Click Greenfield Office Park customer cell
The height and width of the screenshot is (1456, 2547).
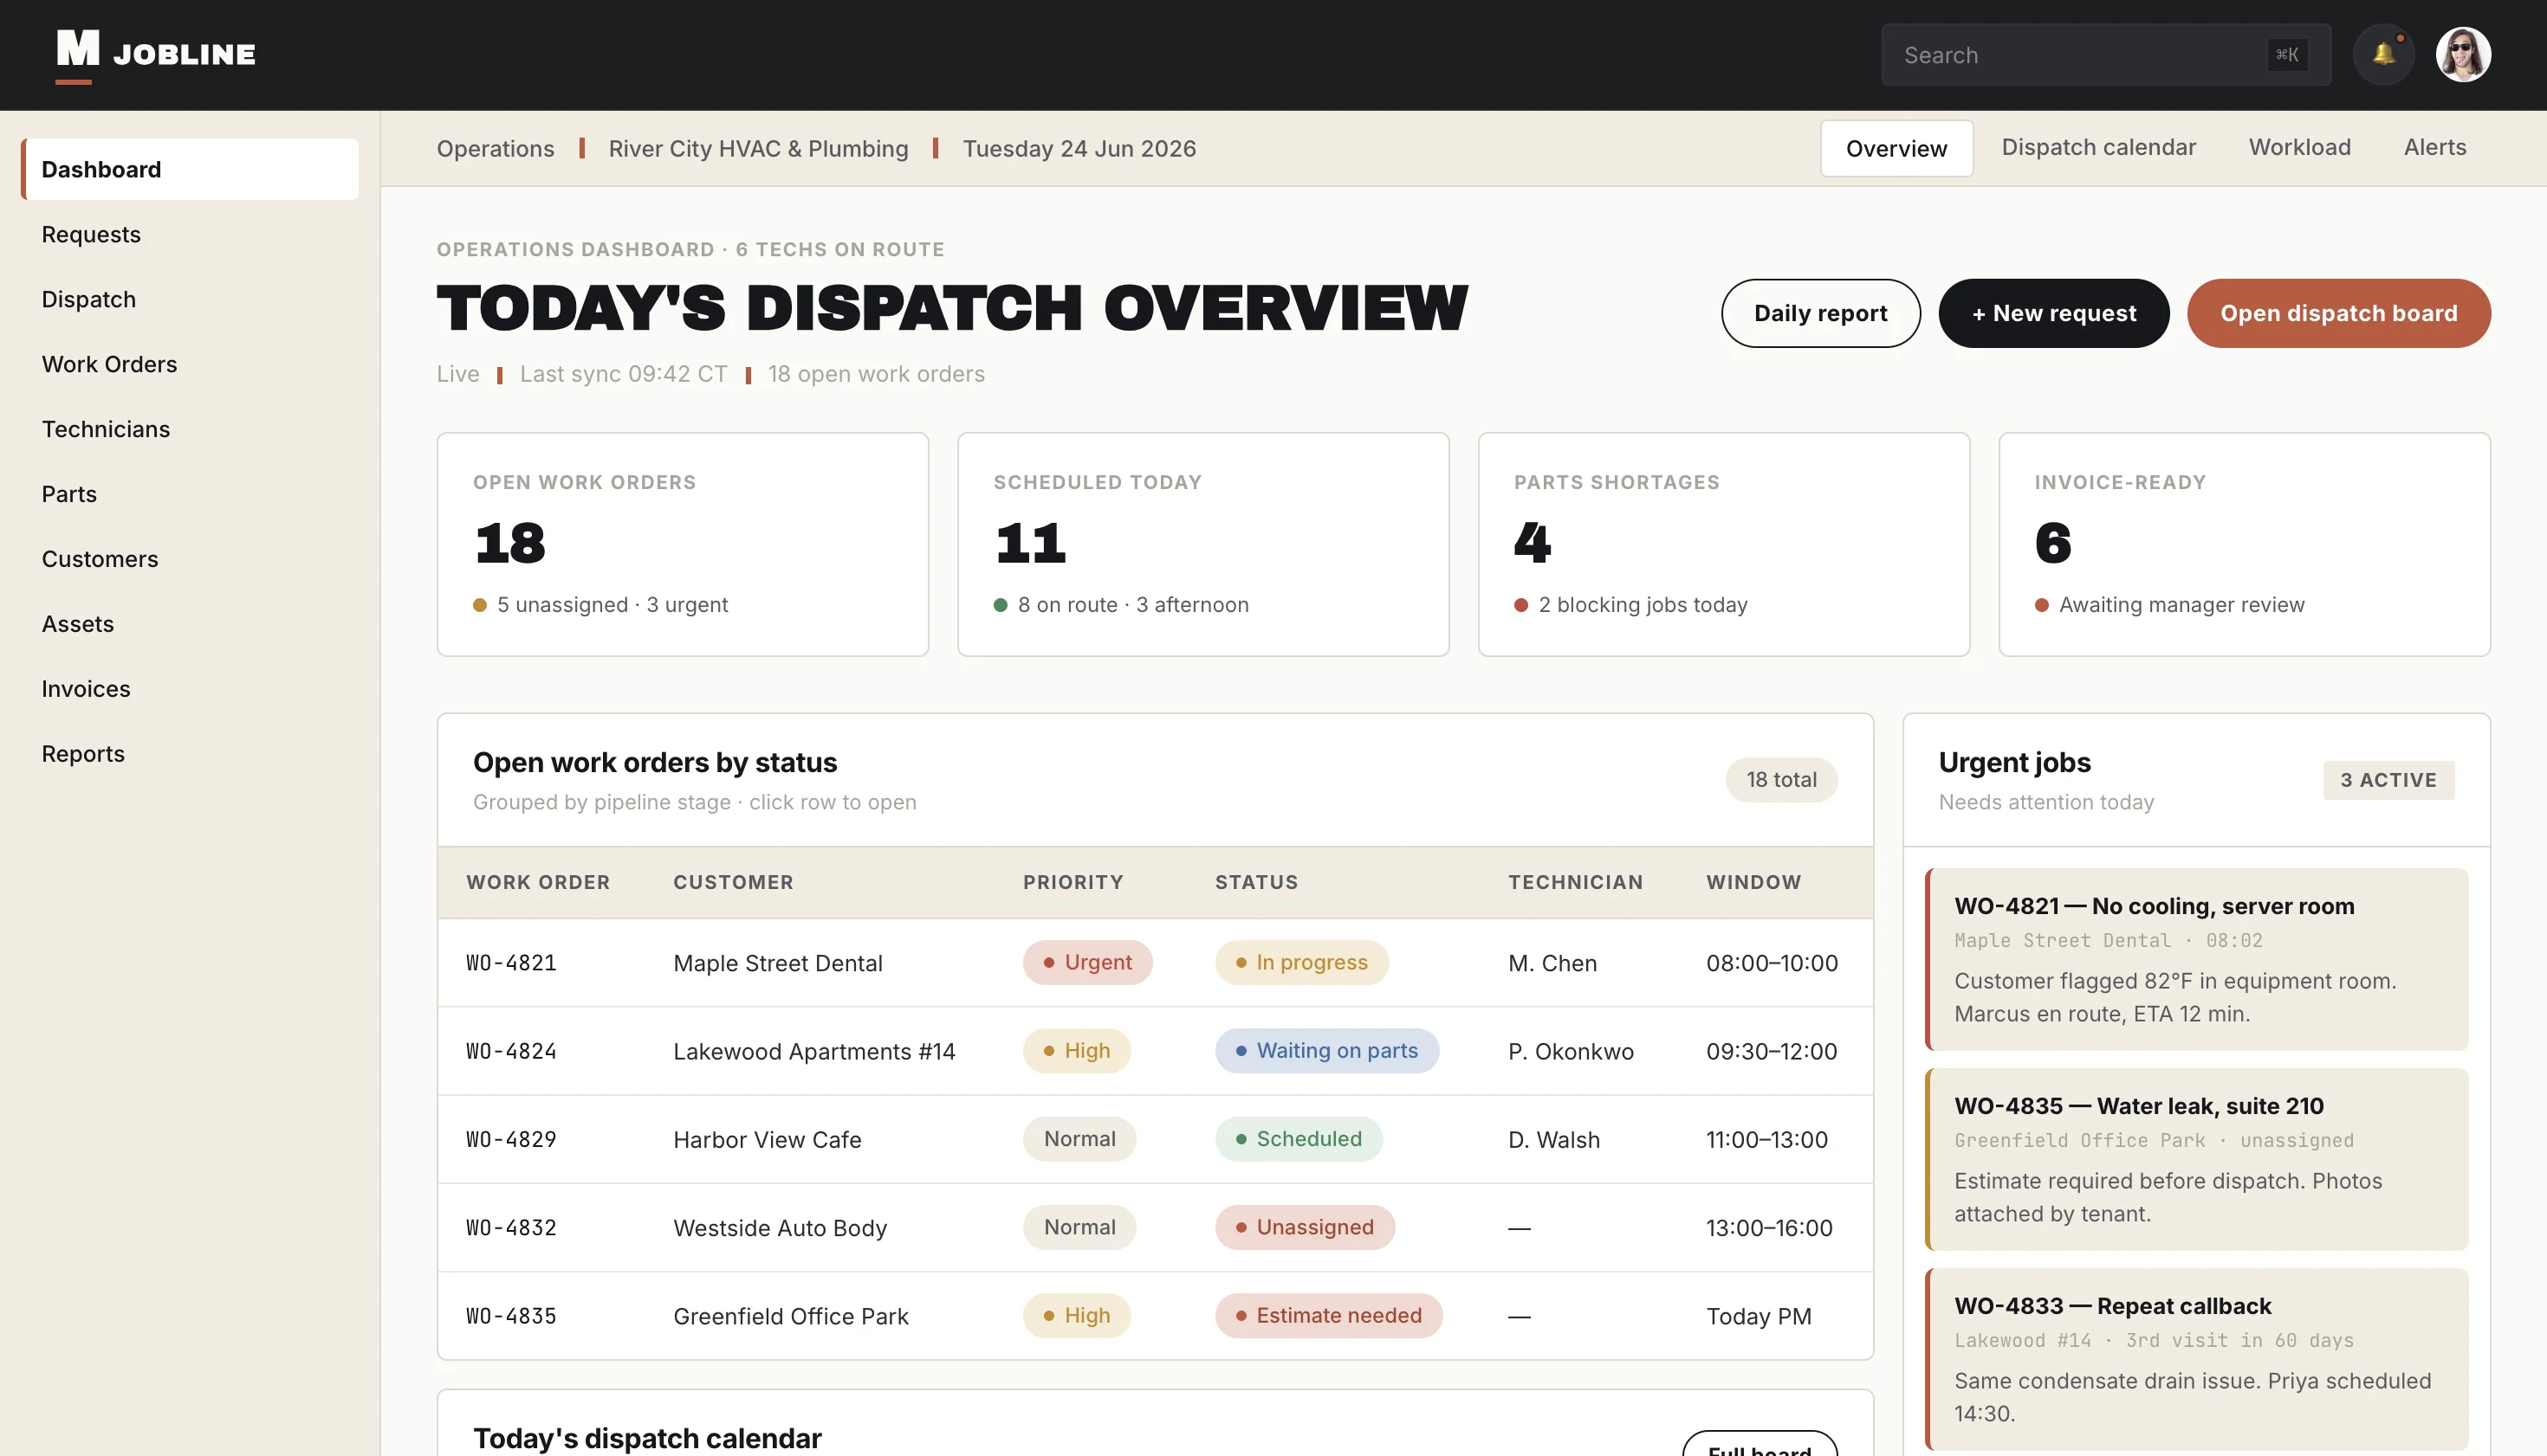(x=791, y=1316)
